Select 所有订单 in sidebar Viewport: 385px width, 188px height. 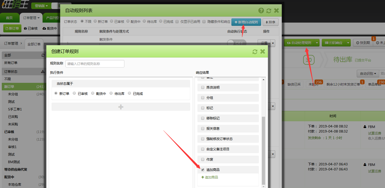(11, 63)
